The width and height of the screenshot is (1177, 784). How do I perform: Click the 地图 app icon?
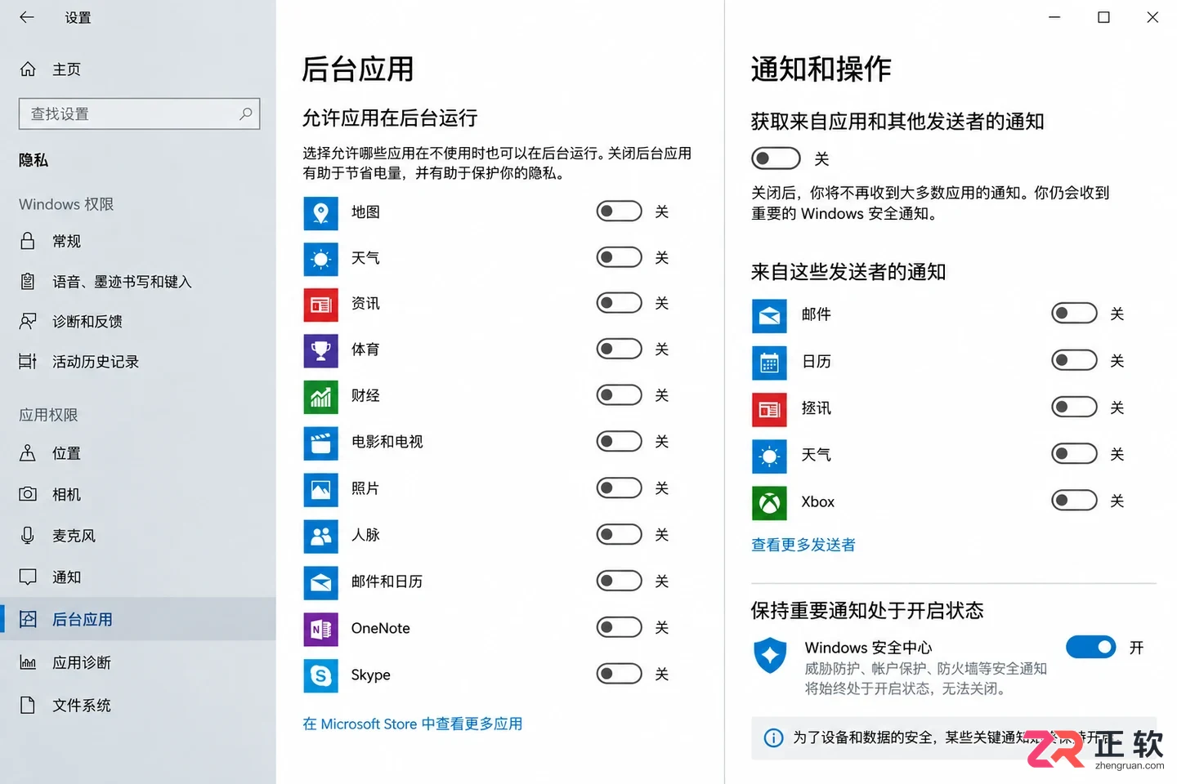coord(320,212)
